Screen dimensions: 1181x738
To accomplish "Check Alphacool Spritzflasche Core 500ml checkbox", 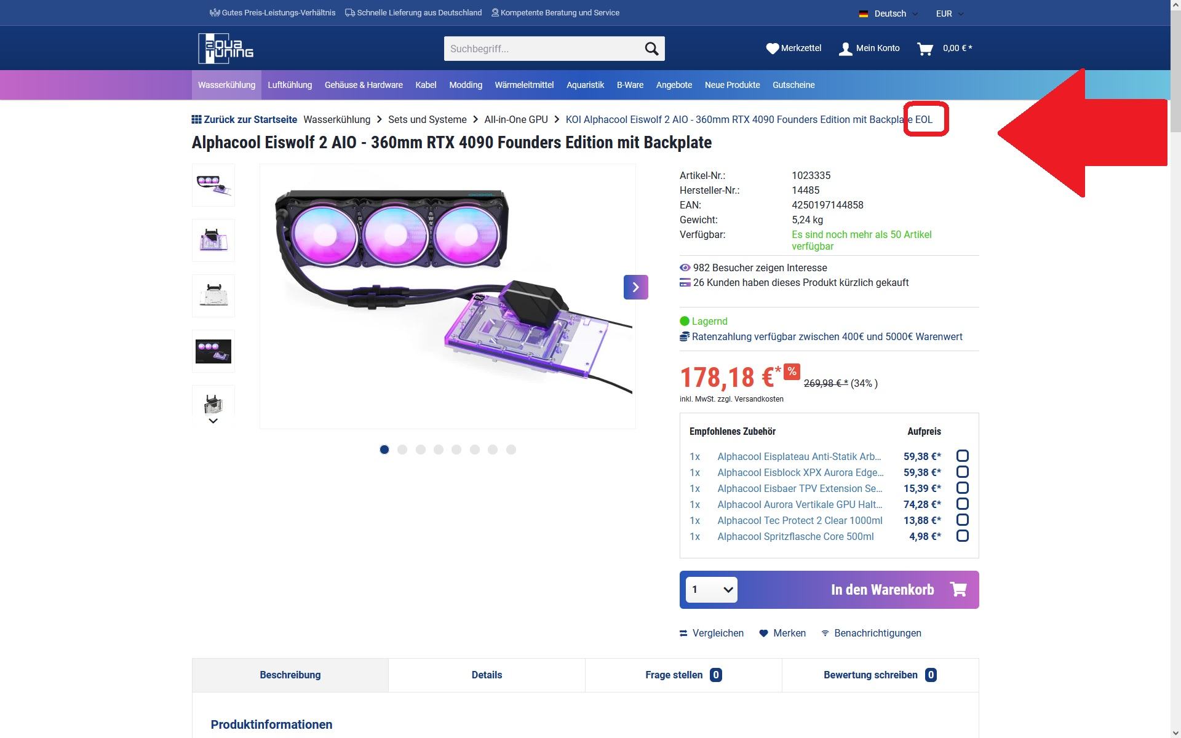I will pos(962,536).
